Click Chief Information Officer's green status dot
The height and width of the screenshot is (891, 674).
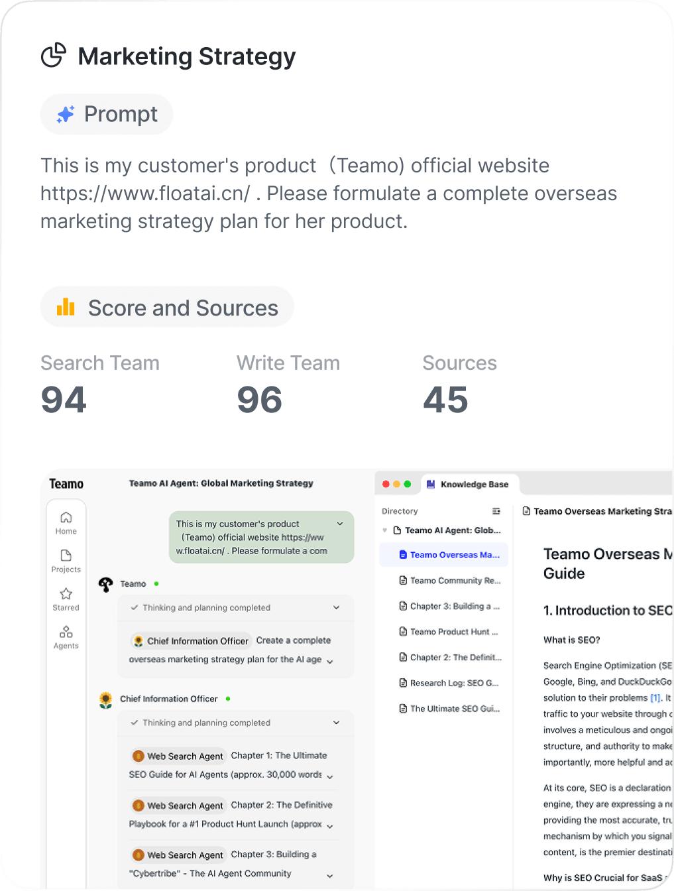coord(228,699)
